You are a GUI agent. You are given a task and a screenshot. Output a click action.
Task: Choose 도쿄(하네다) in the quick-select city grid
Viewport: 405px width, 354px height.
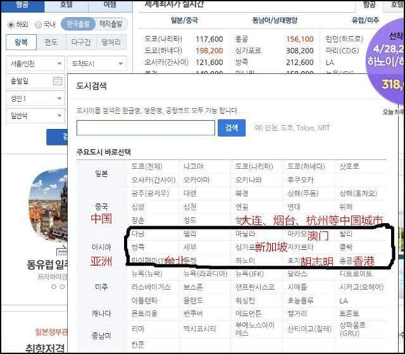click(x=306, y=166)
